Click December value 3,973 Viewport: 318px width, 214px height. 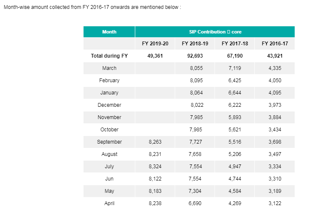(x=275, y=105)
